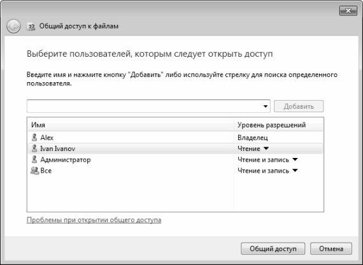Expand the Все permission level dropdown

tap(295, 171)
